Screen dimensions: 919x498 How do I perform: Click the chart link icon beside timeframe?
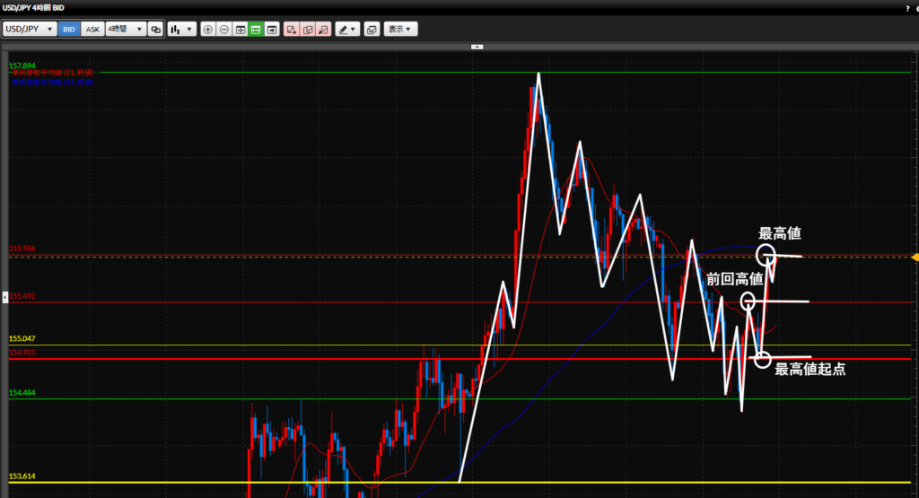155,30
